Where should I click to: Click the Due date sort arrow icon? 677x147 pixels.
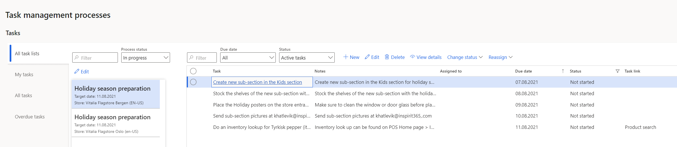pos(563,71)
